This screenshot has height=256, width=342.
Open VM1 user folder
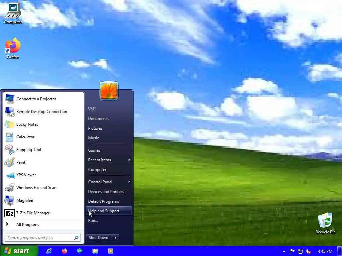[109, 109]
